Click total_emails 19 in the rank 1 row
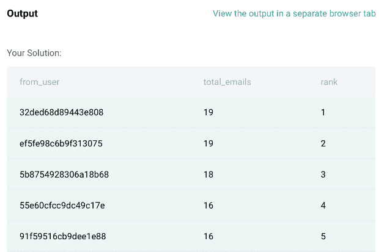 [208, 112]
